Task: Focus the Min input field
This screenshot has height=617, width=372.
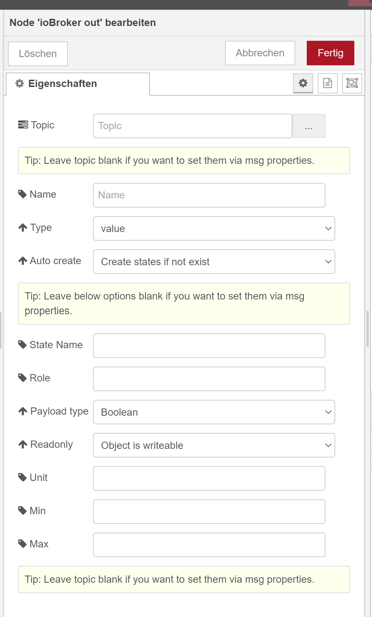Action: click(x=209, y=512)
